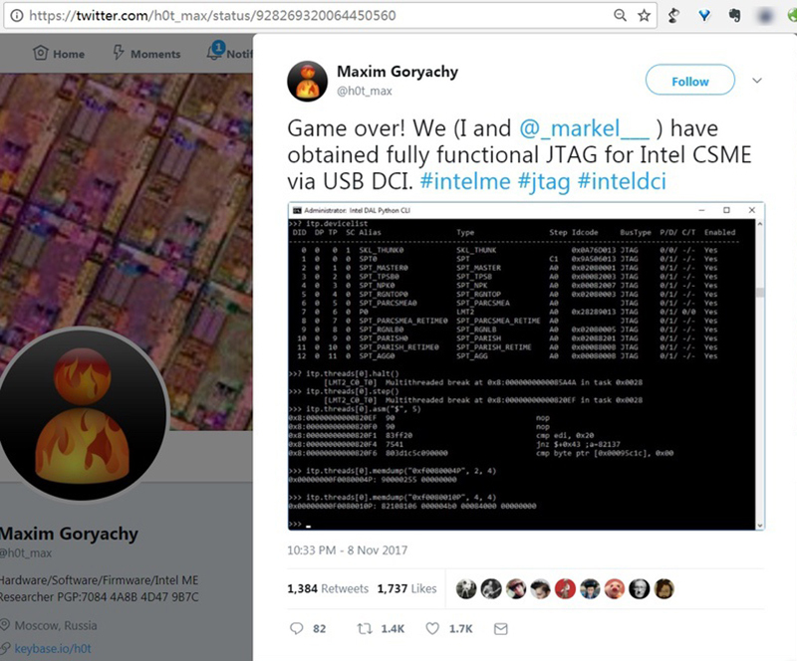This screenshot has width=797, height=661.
Task: Click the #intelme hashtag
Action: point(465,181)
